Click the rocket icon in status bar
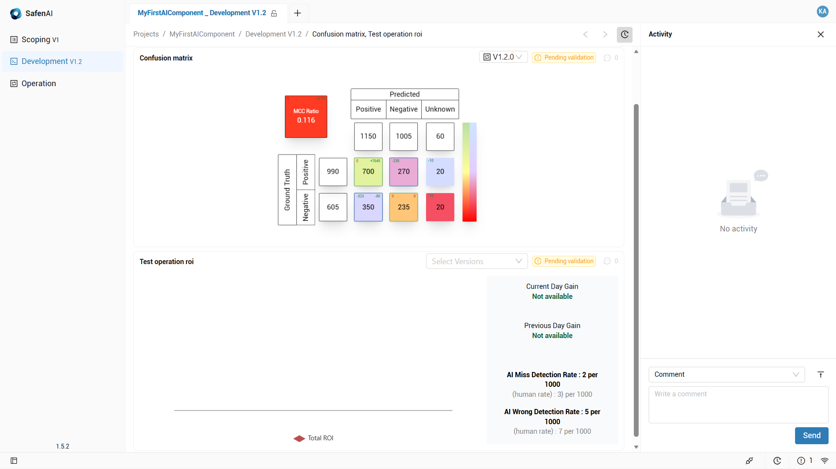The width and height of the screenshot is (836, 469). (x=749, y=461)
